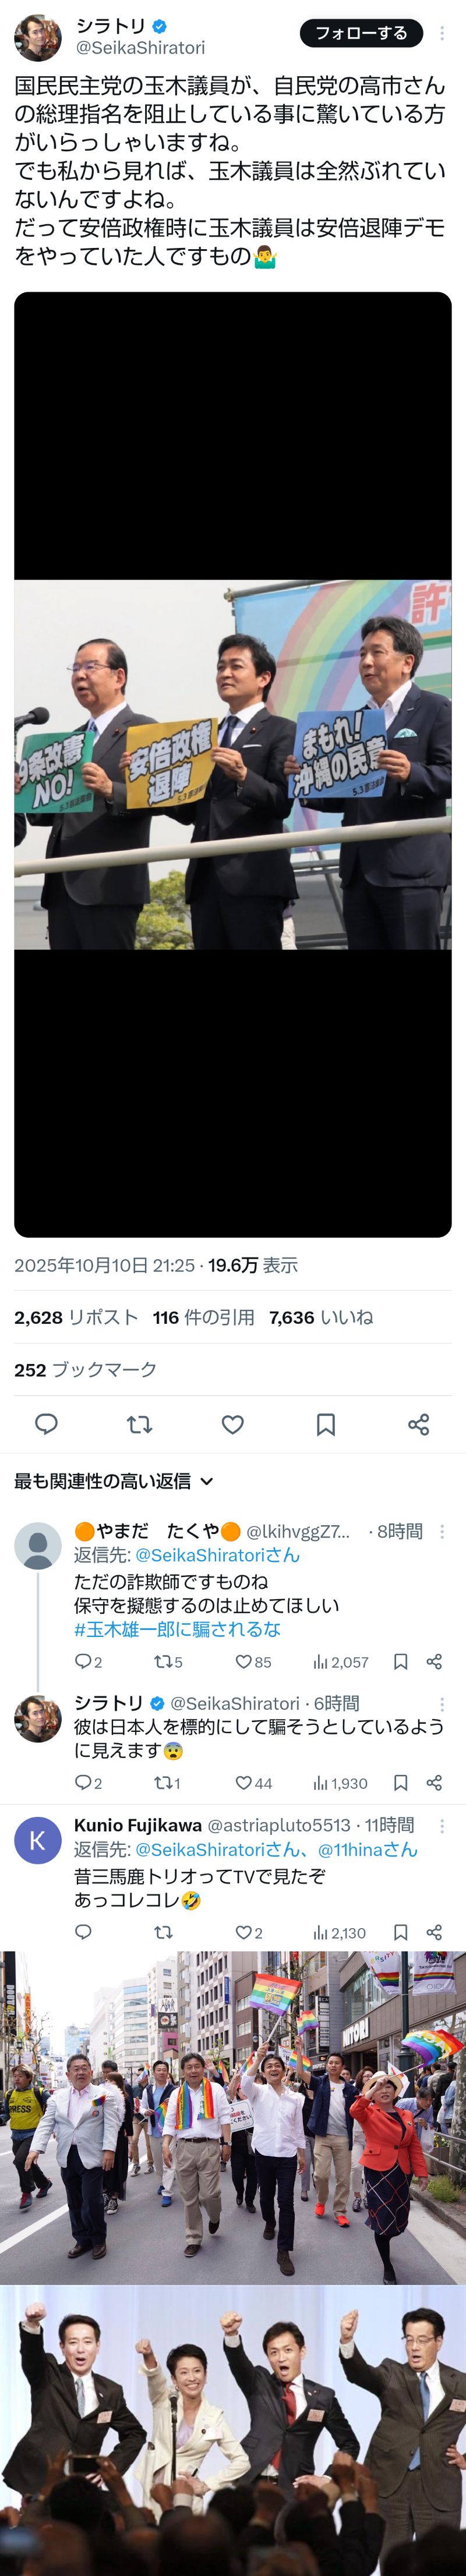Click the フォローする button

click(361, 33)
